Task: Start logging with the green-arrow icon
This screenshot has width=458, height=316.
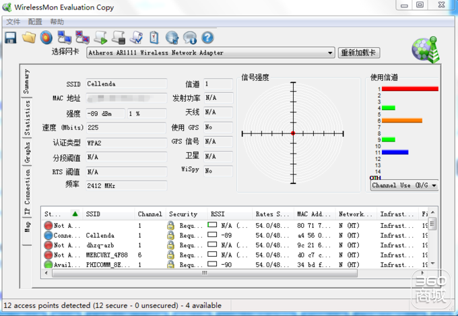Action: (x=100, y=38)
